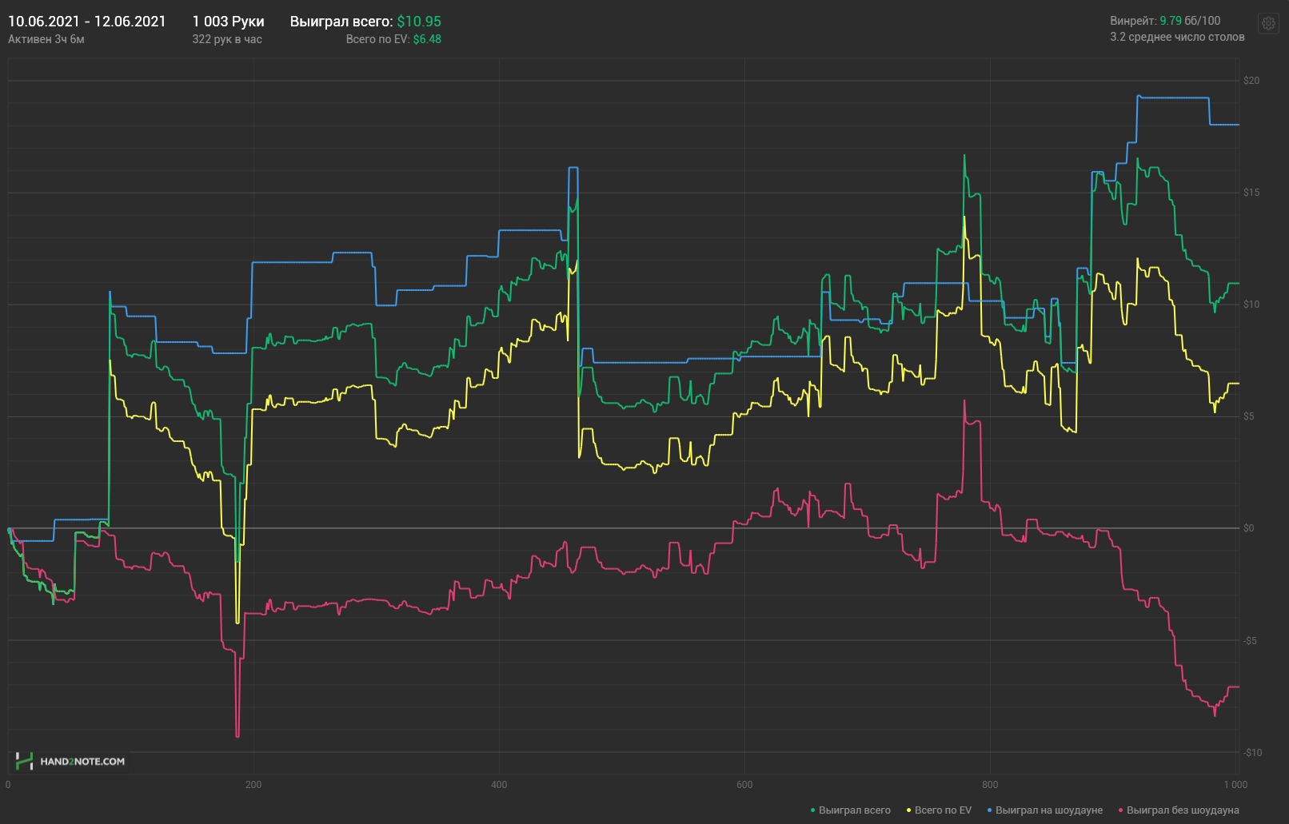This screenshot has height=824, width=1289.
Task: Click the HAND2NOTE.COM watermark link
Action: (82, 762)
